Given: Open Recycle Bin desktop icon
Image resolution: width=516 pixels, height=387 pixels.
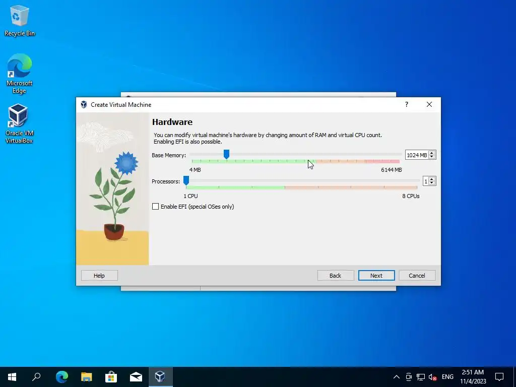Looking at the screenshot, I should pos(20,20).
